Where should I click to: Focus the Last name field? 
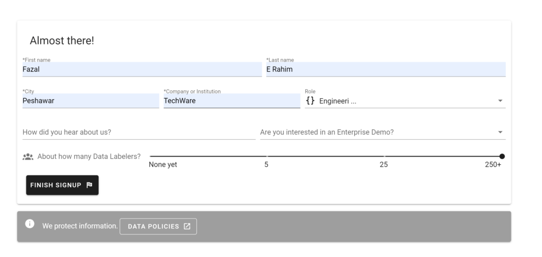[386, 69]
